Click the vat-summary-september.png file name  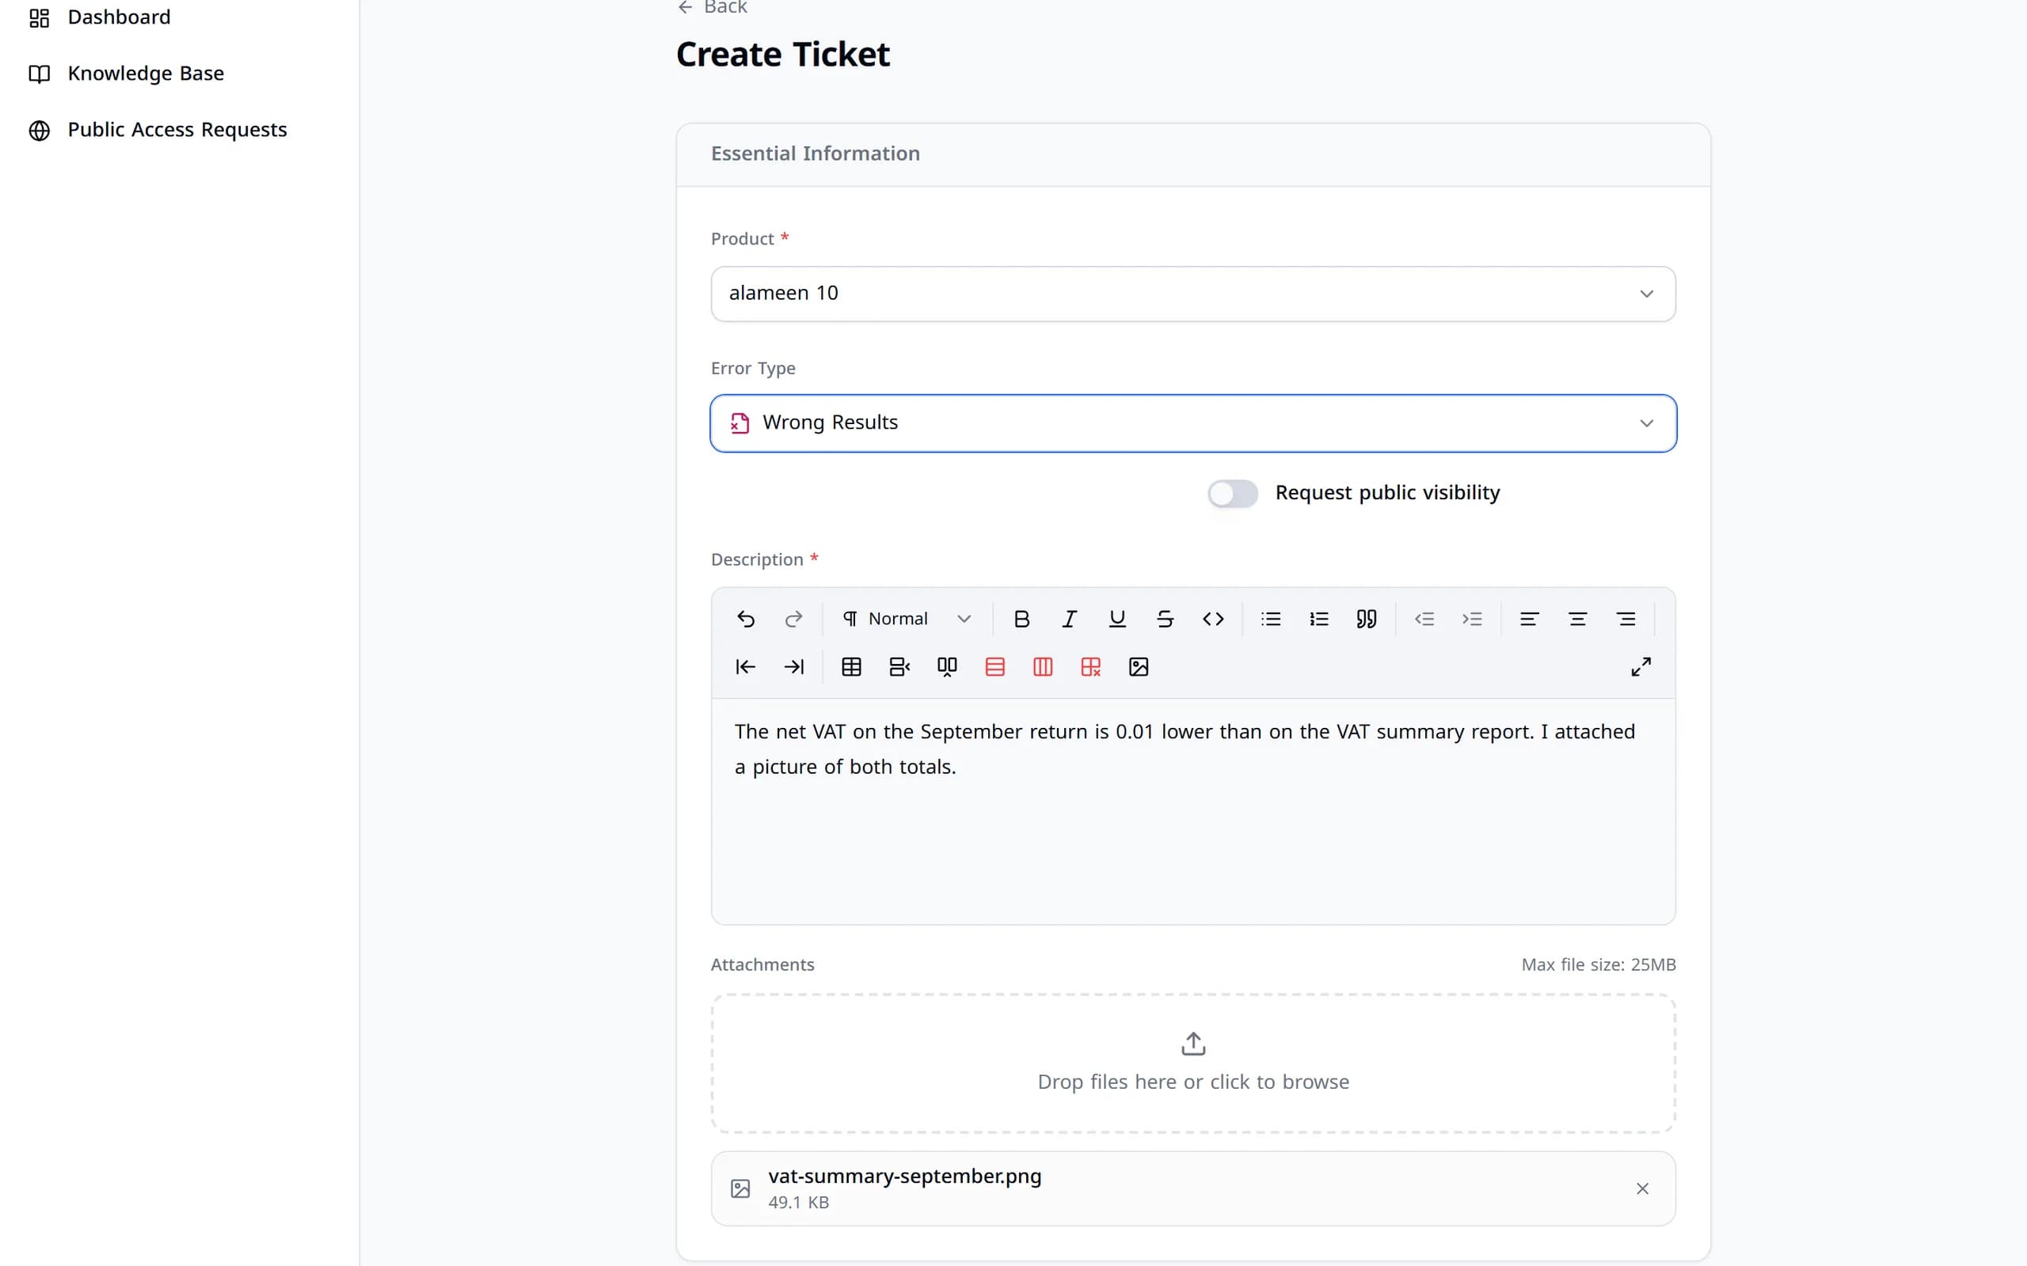(904, 1176)
